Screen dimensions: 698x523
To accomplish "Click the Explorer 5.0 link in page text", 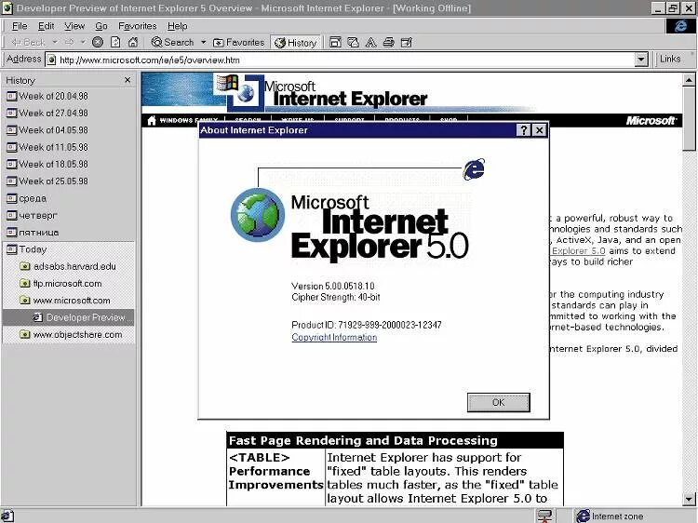I will (578, 250).
